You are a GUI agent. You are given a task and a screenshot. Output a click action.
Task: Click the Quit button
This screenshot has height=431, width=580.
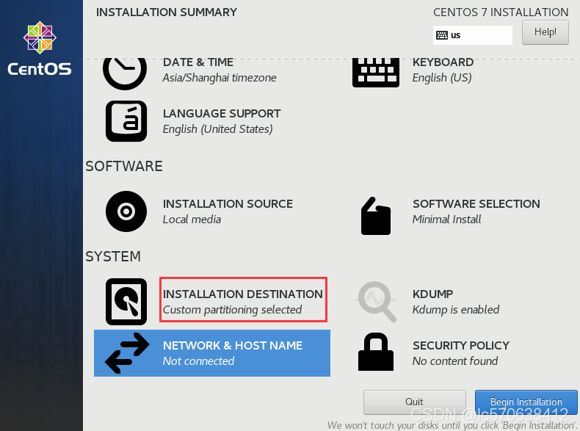414,402
